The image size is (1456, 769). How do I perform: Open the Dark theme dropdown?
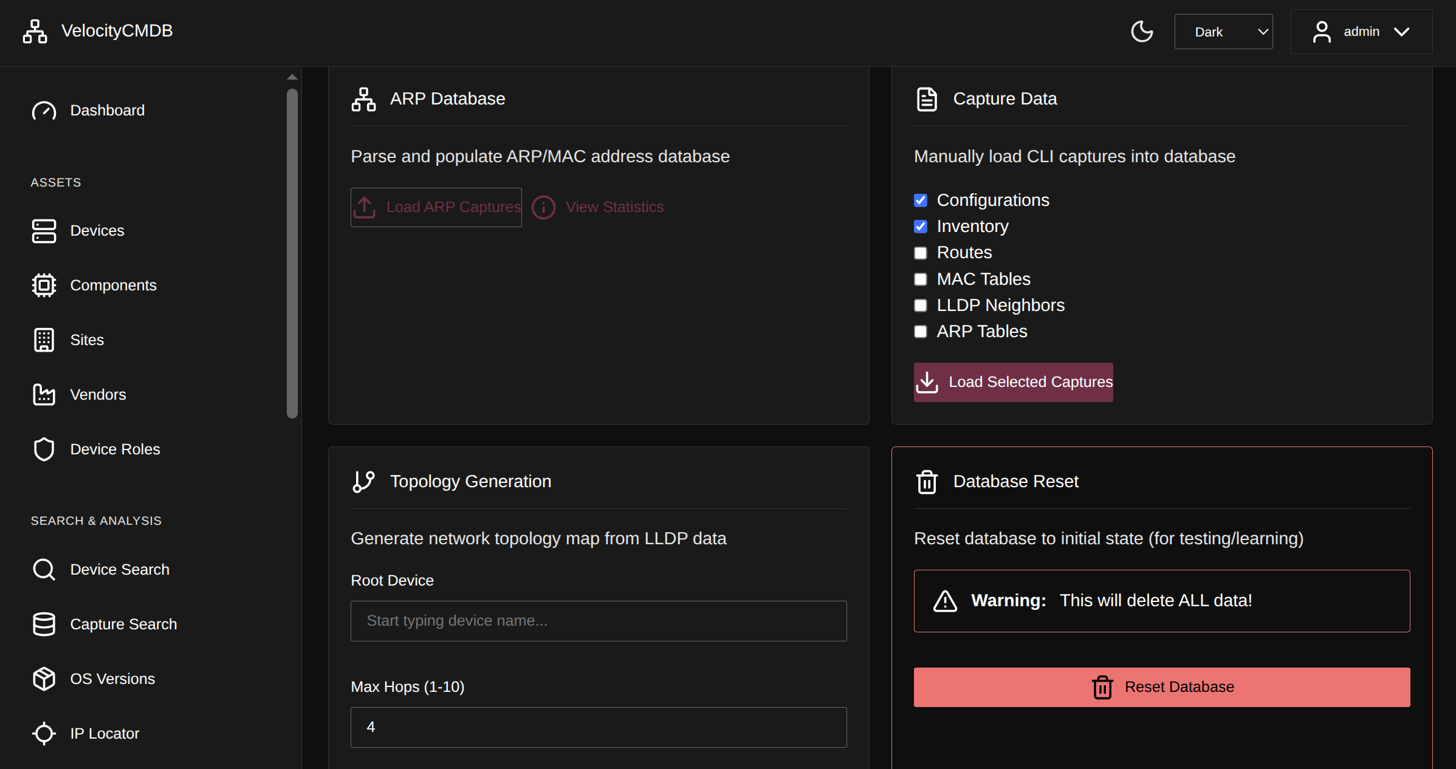(1223, 32)
